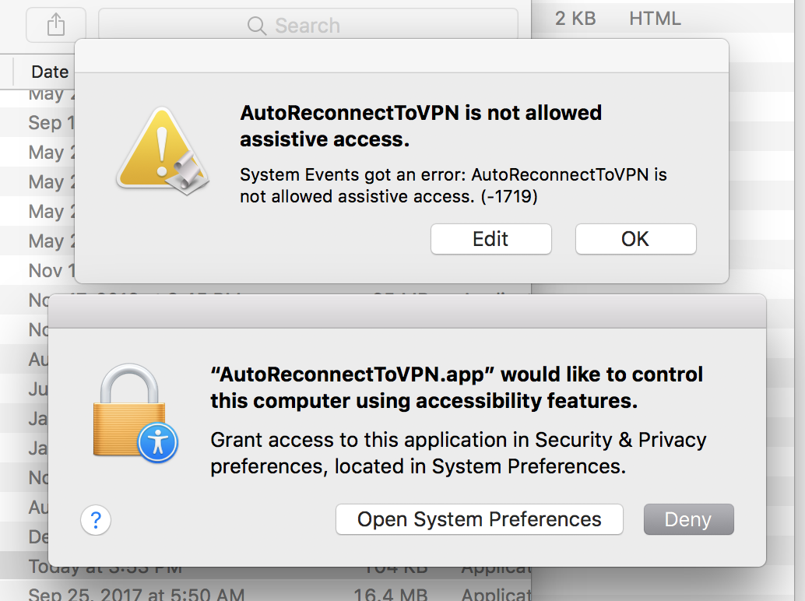Click the yellow warning triangle icon
Screen dimensions: 805x601
[163, 148]
